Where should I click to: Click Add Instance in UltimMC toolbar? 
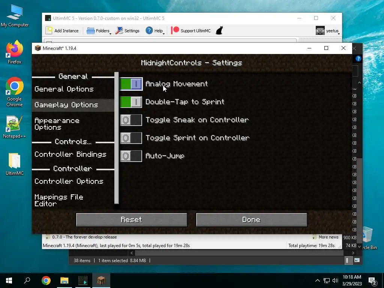(x=62, y=31)
